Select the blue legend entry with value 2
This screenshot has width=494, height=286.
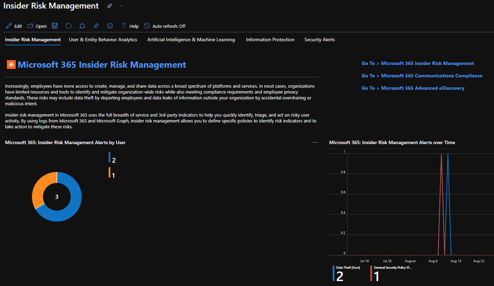point(112,158)
